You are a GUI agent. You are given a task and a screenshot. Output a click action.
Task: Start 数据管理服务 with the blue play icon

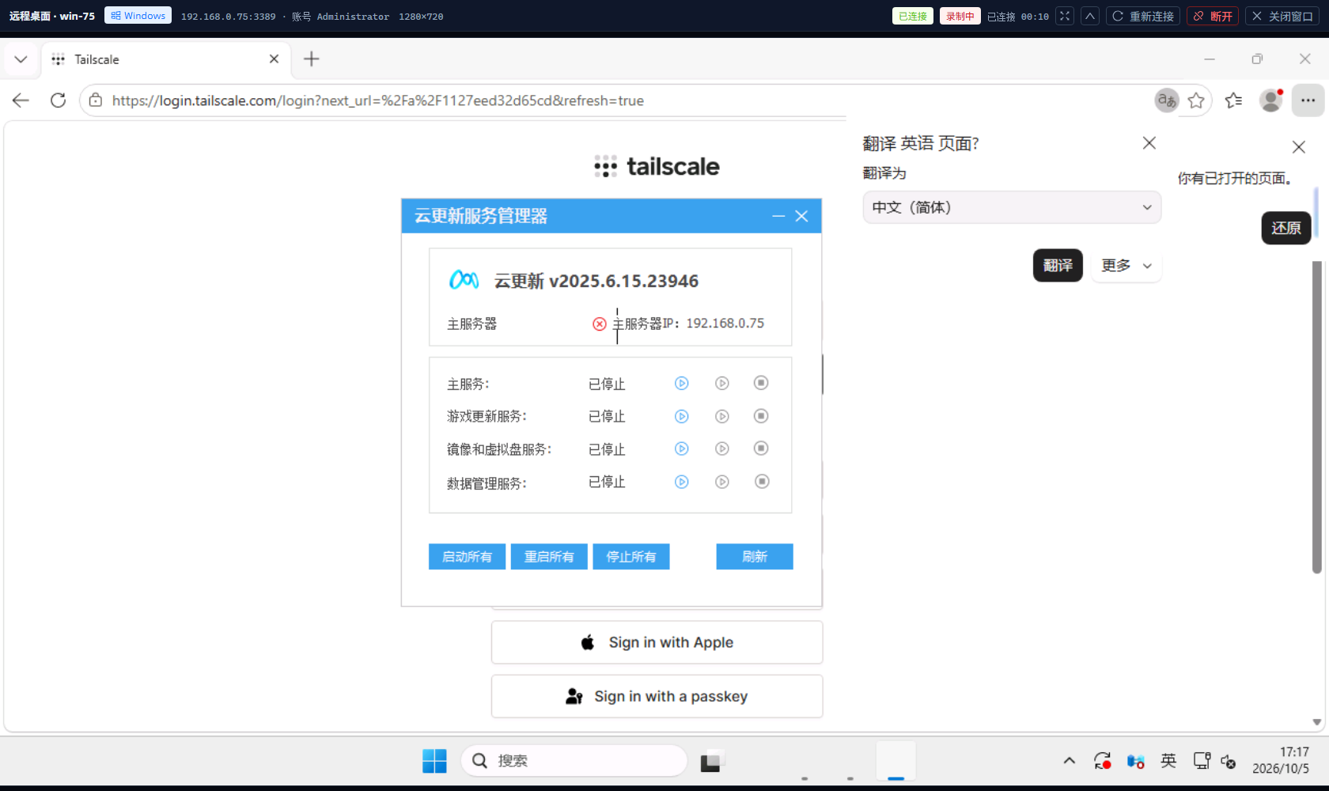[681, 482]
